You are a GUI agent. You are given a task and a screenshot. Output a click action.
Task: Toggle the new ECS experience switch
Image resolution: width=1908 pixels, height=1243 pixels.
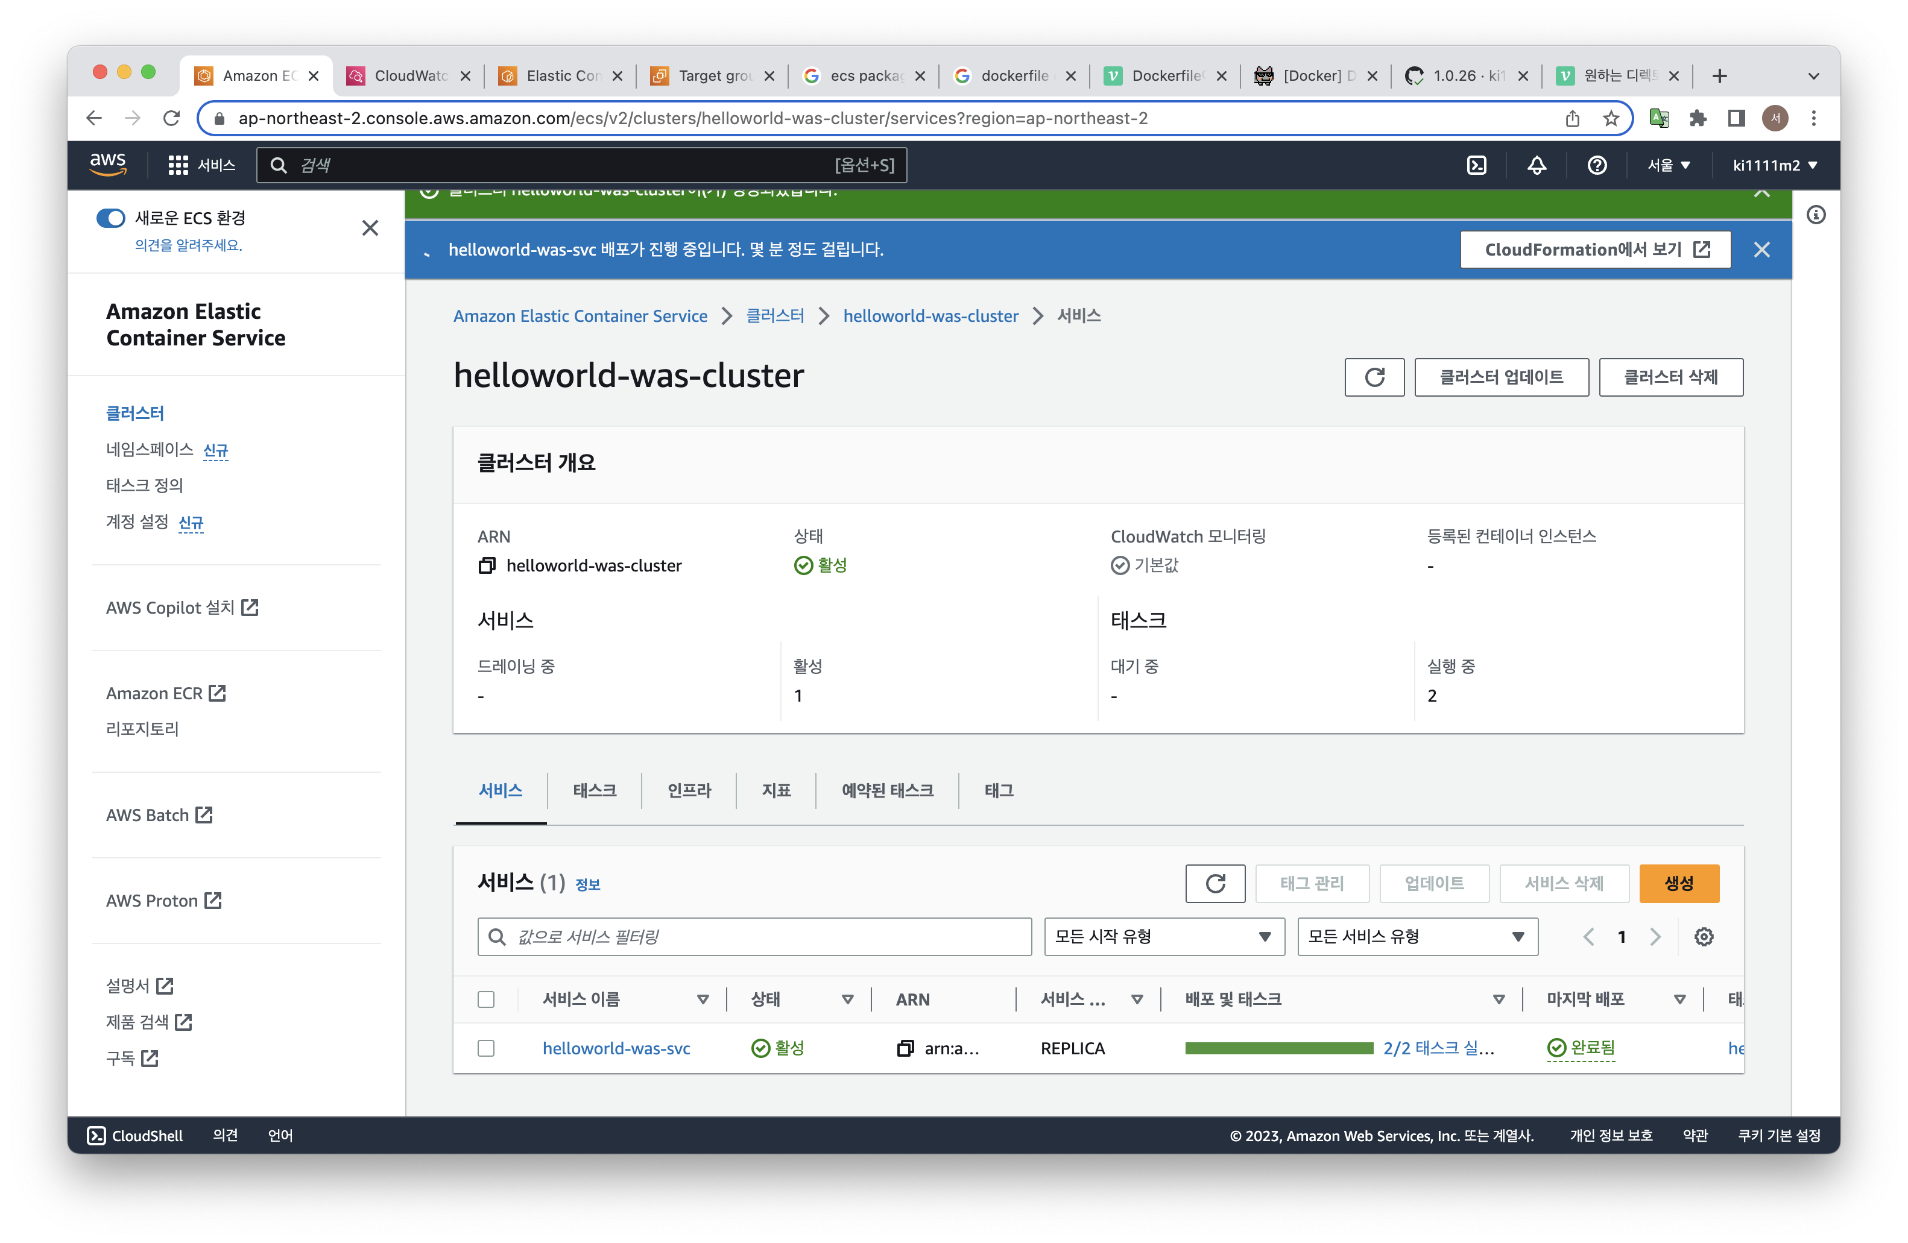(110, 218)
